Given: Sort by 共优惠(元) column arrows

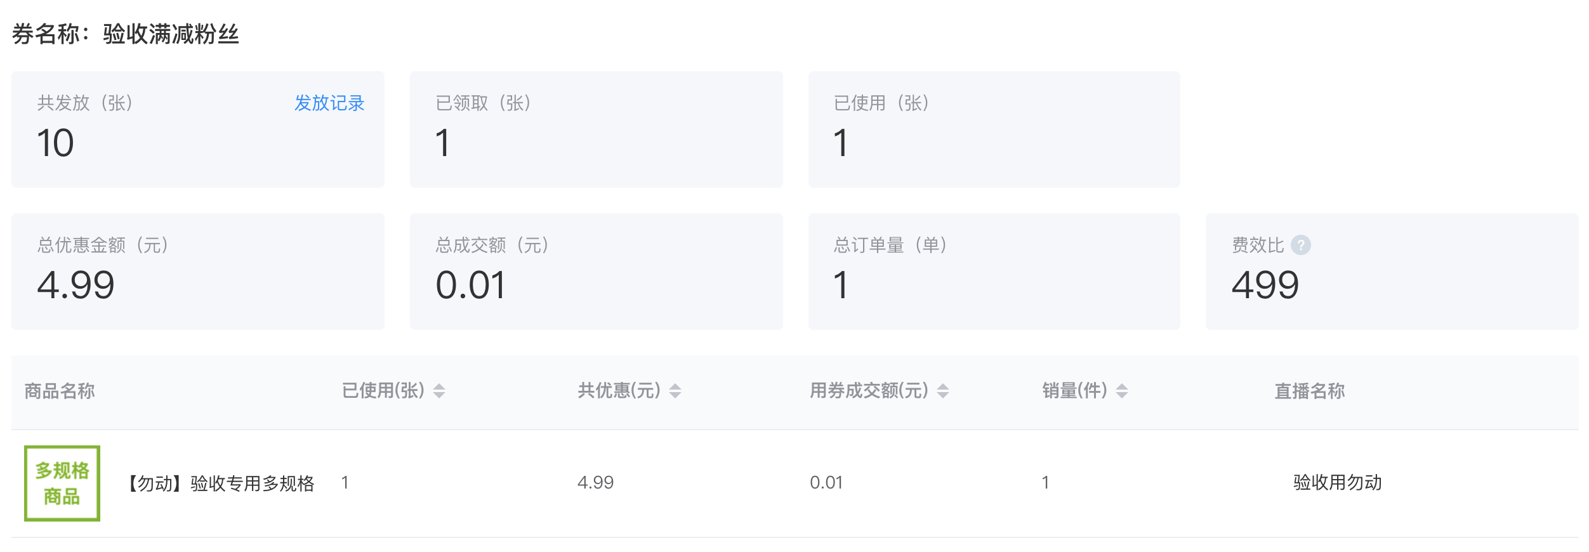Looking at the screenshot, I should click(x=675, y=391).
